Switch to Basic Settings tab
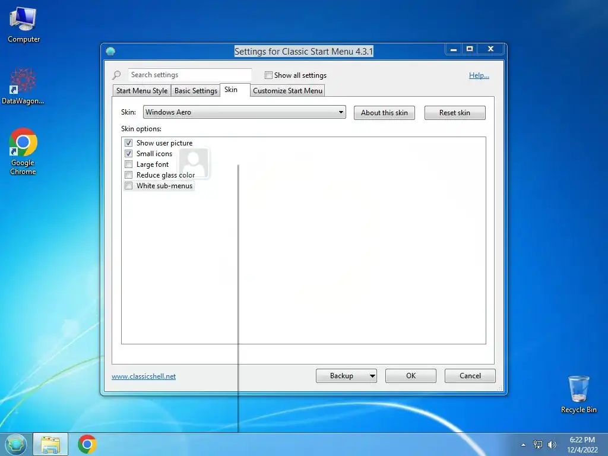Screen dimensions: 608x456 pos(196,91)
